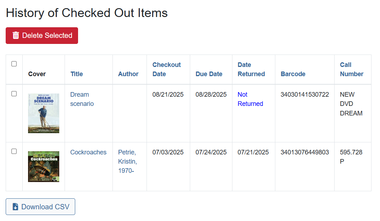Click the Not Returned status text
The height and width of the screenshot is (221, 380).
(250, 99)
